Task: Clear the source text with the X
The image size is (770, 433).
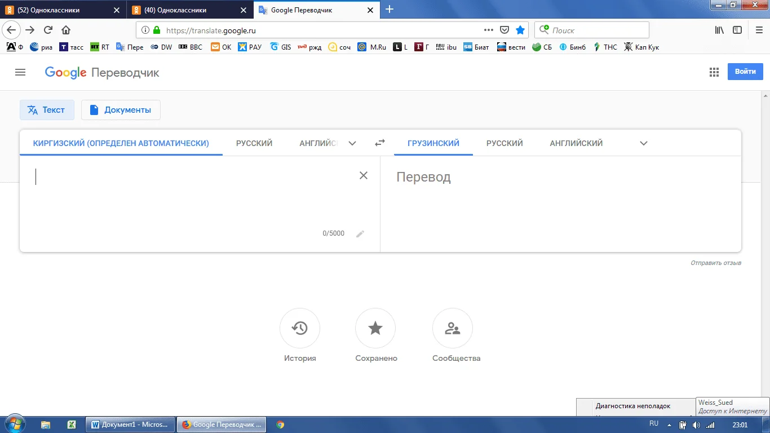Action: click(364, 175)
